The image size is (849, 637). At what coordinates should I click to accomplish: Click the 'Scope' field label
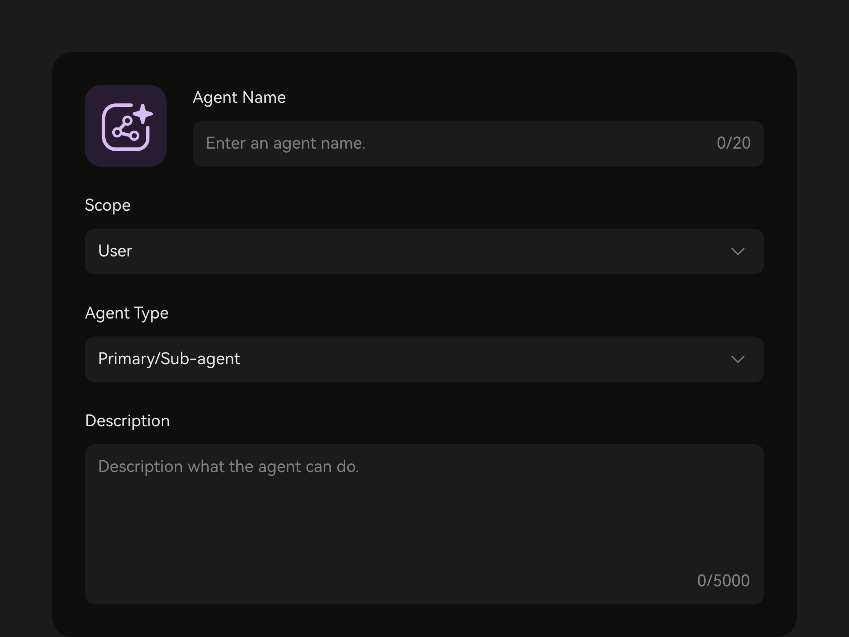pyautogui.click(x=108, y=205)
